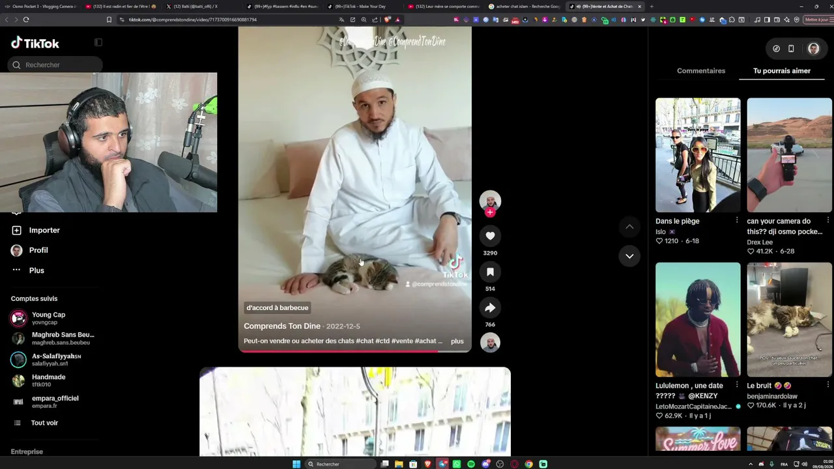The image size is (834, 469).
Task: Go to previous video with up chevron
Action: tap(629, 227)
